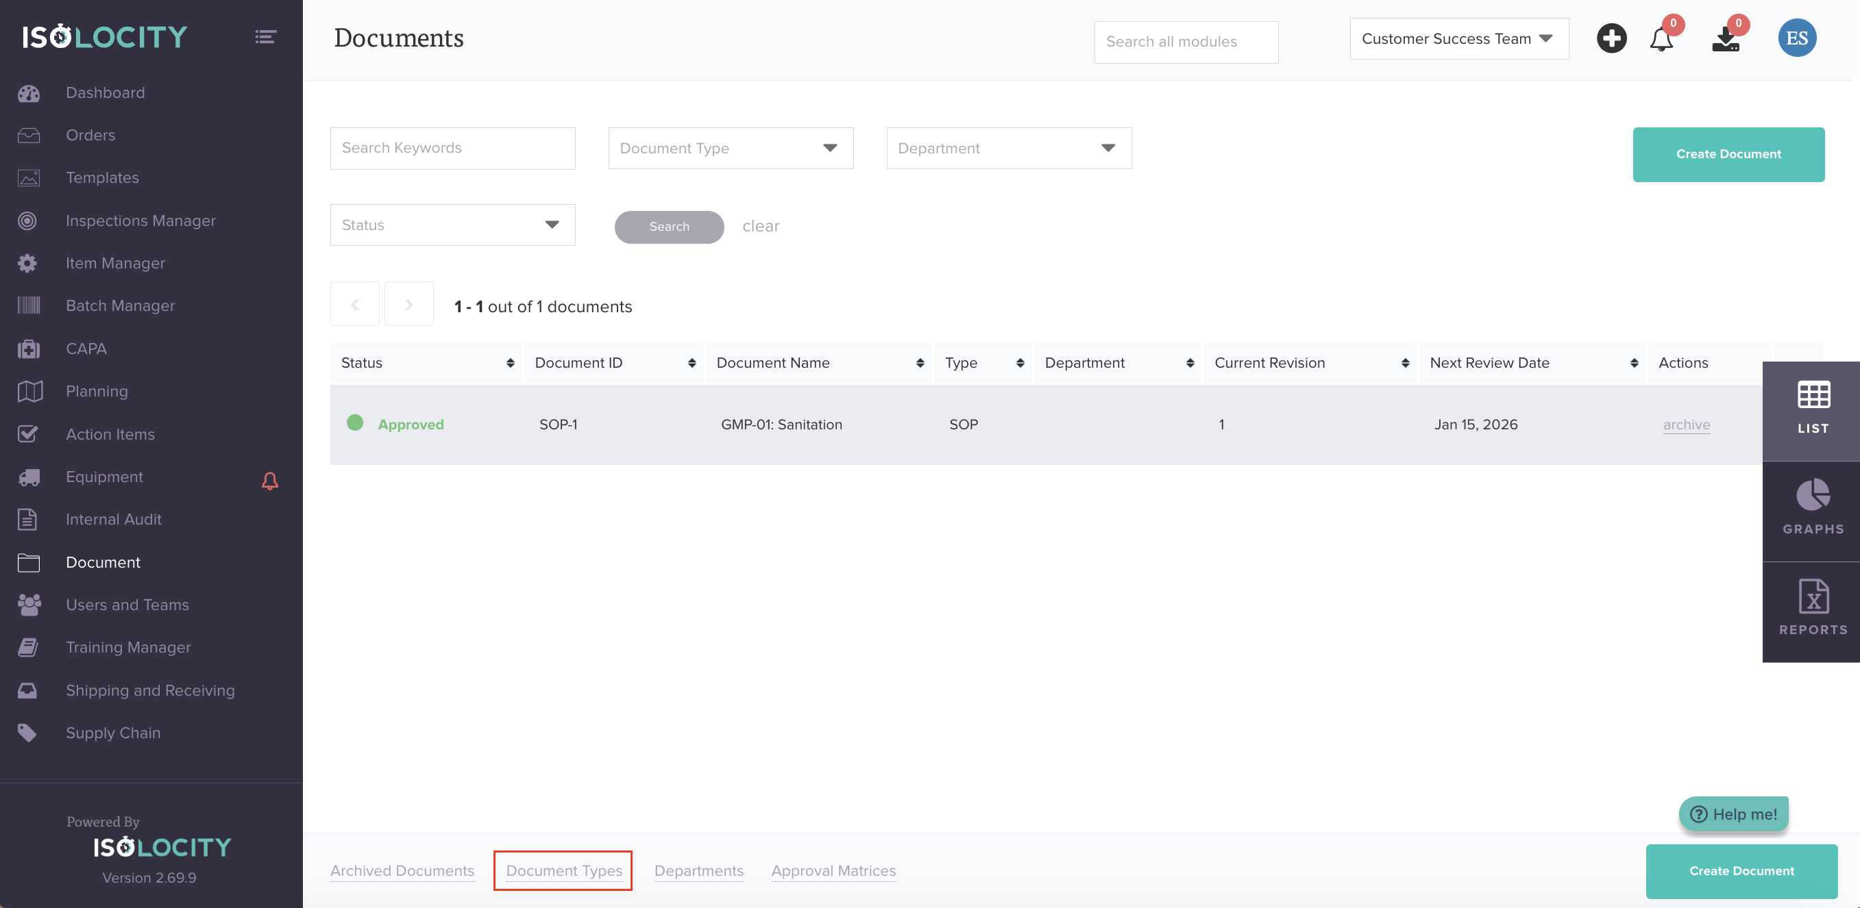Sort by Document ID column
This screenshot has width=1860, height=908.
pyautogui.click(x=691, y=363)
